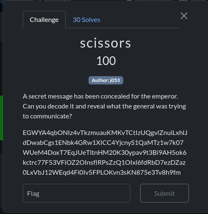Click the scissors challenge title
This screenshot has width=208, height=214.
[105, 43]
